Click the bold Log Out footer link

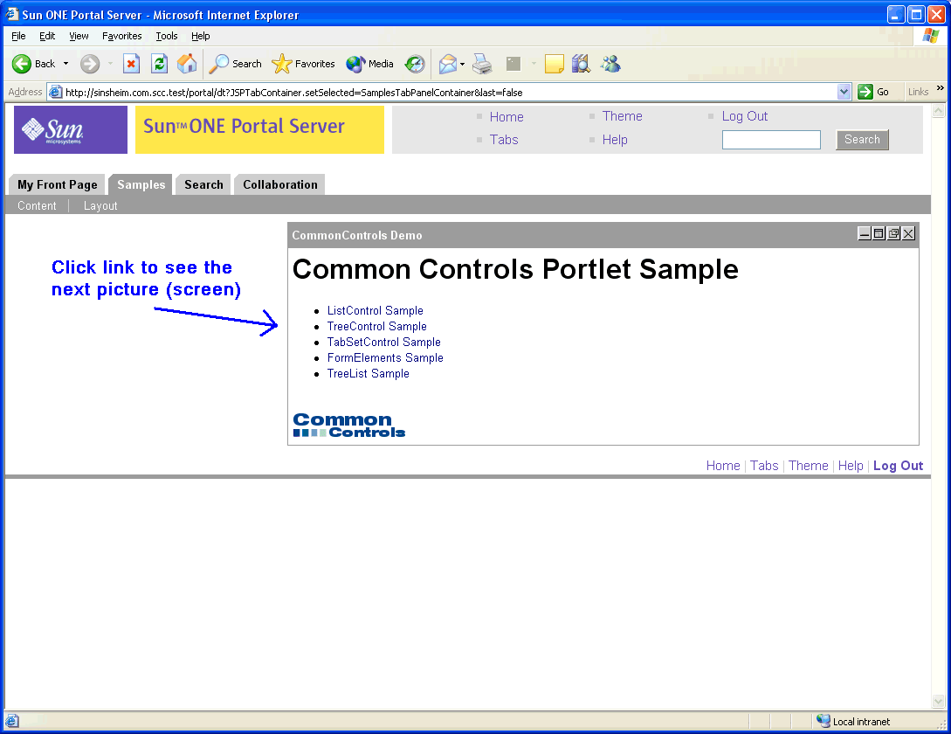pyautogui.click(x=899, y=466)
